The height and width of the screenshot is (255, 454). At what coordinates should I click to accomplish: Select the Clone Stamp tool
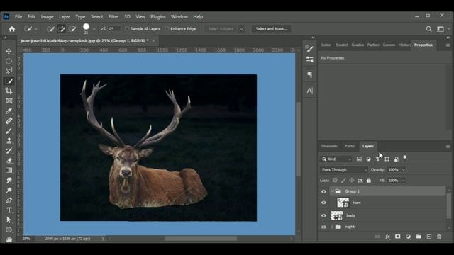pos(9,140)
